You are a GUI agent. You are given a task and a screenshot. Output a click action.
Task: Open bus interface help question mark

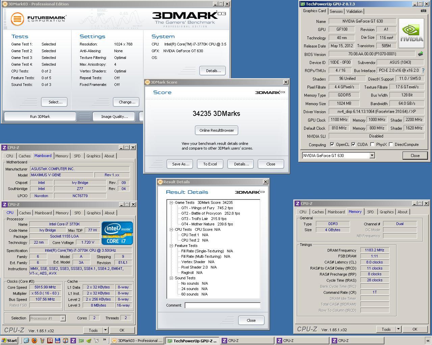point(423,70)
